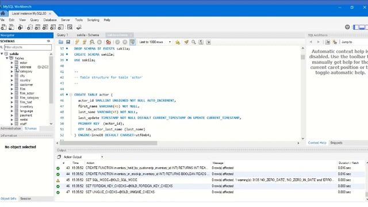Open a SQL script file in new tab
368x207 pixels.
tap(11, 27)
